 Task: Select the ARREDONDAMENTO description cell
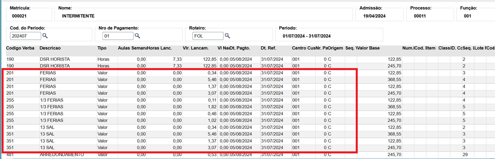(62, 154)
